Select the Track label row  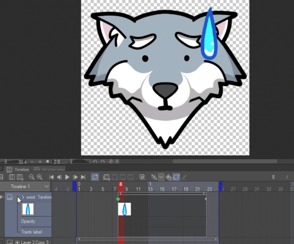point(31,231)
